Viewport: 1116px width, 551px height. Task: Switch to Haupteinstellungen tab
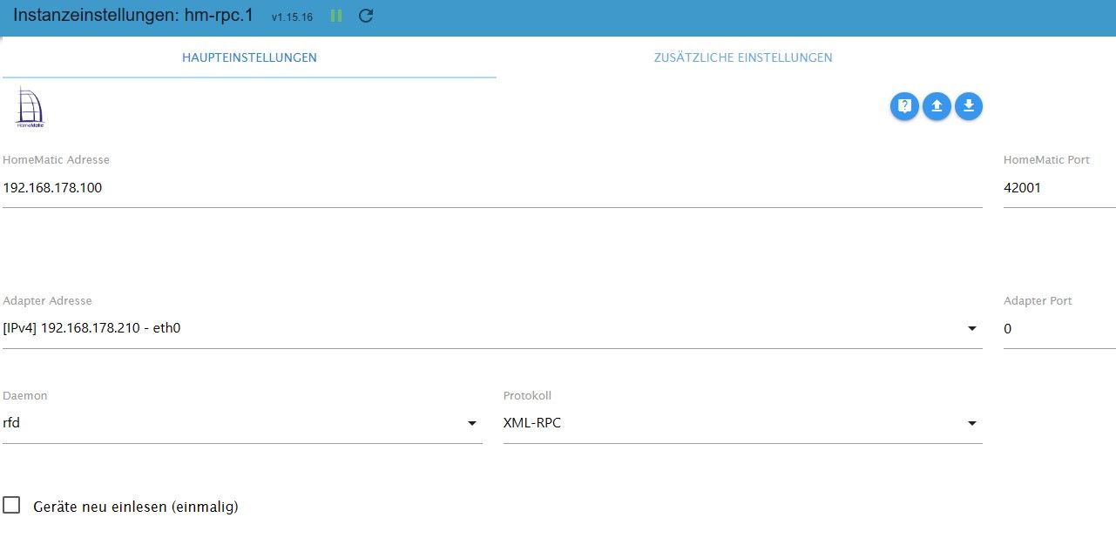(x=249, y=57)
